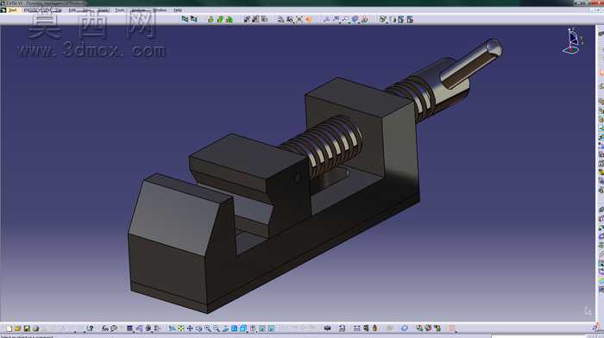
Task: Click the New document icon
Action: tap(9, 329)
